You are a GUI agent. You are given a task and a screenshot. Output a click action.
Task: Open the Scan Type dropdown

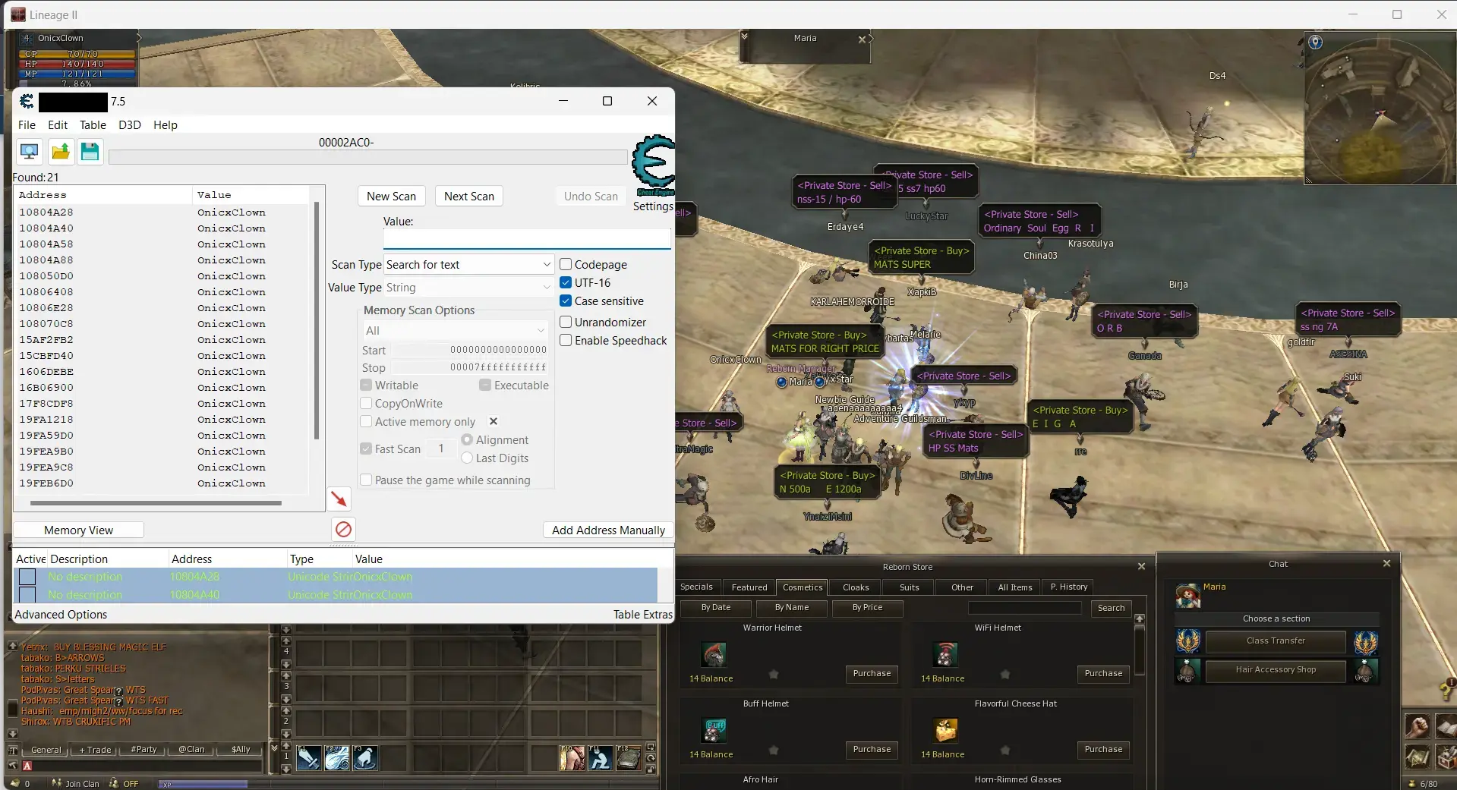[468, 264]
